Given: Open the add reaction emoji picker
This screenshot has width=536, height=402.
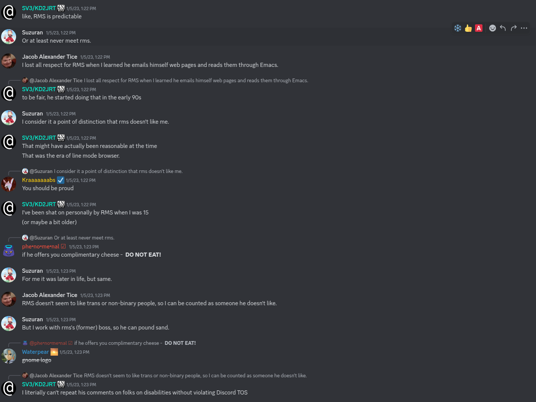Looking at the screenshot, I should pyautogui.click(x=492, y=28).
